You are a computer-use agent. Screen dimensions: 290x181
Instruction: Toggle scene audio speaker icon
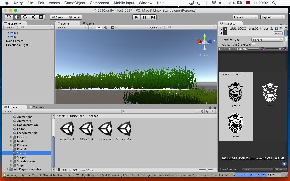tap(105, 27)
